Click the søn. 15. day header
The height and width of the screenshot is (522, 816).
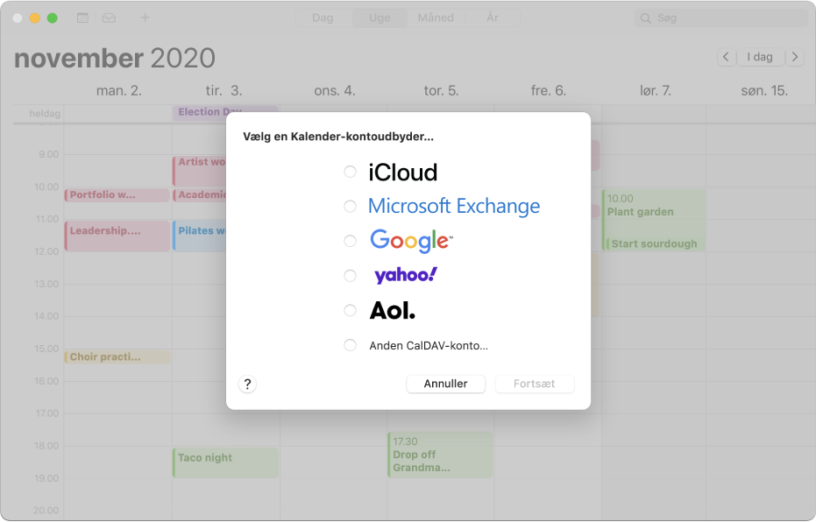tap(764, 91)
